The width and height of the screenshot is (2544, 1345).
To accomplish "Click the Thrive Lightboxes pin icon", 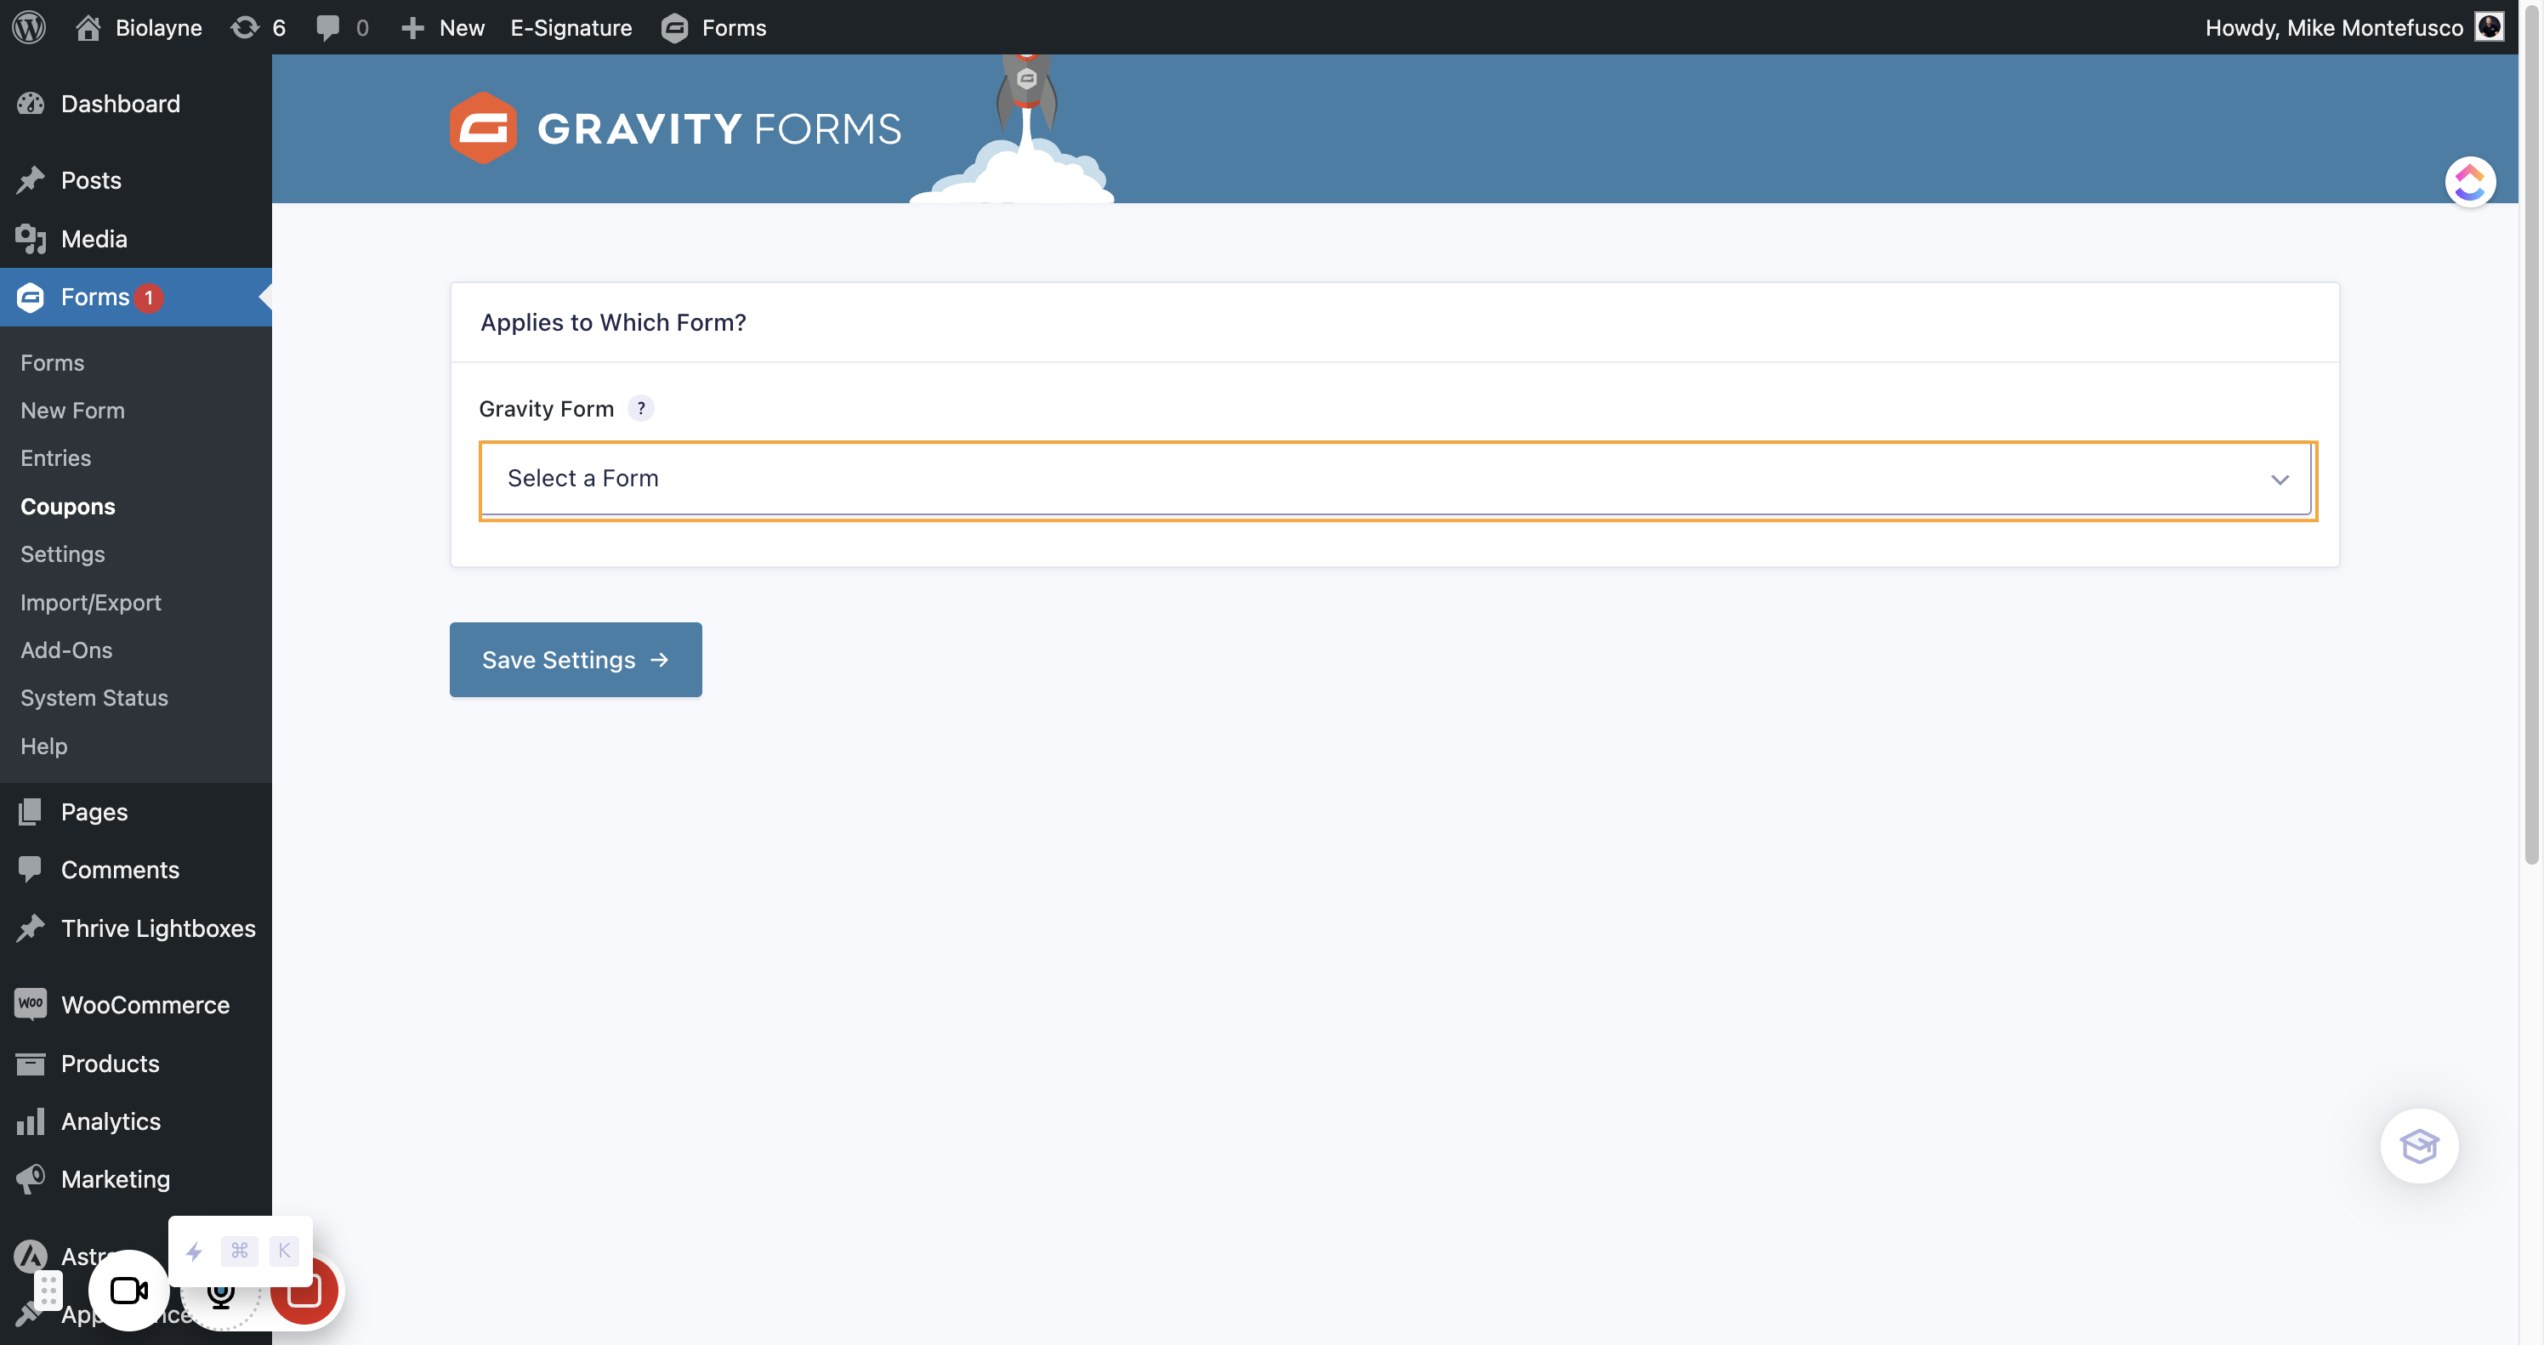I will pyautogui.click(x=31, y=928).
